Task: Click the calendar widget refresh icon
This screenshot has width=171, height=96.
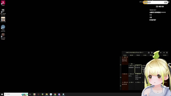Action: tap(149, 53)
